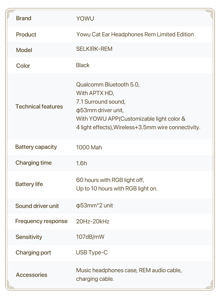Click the Battery life label
Screen dimensions: 220x300
[x=29, y=184]
